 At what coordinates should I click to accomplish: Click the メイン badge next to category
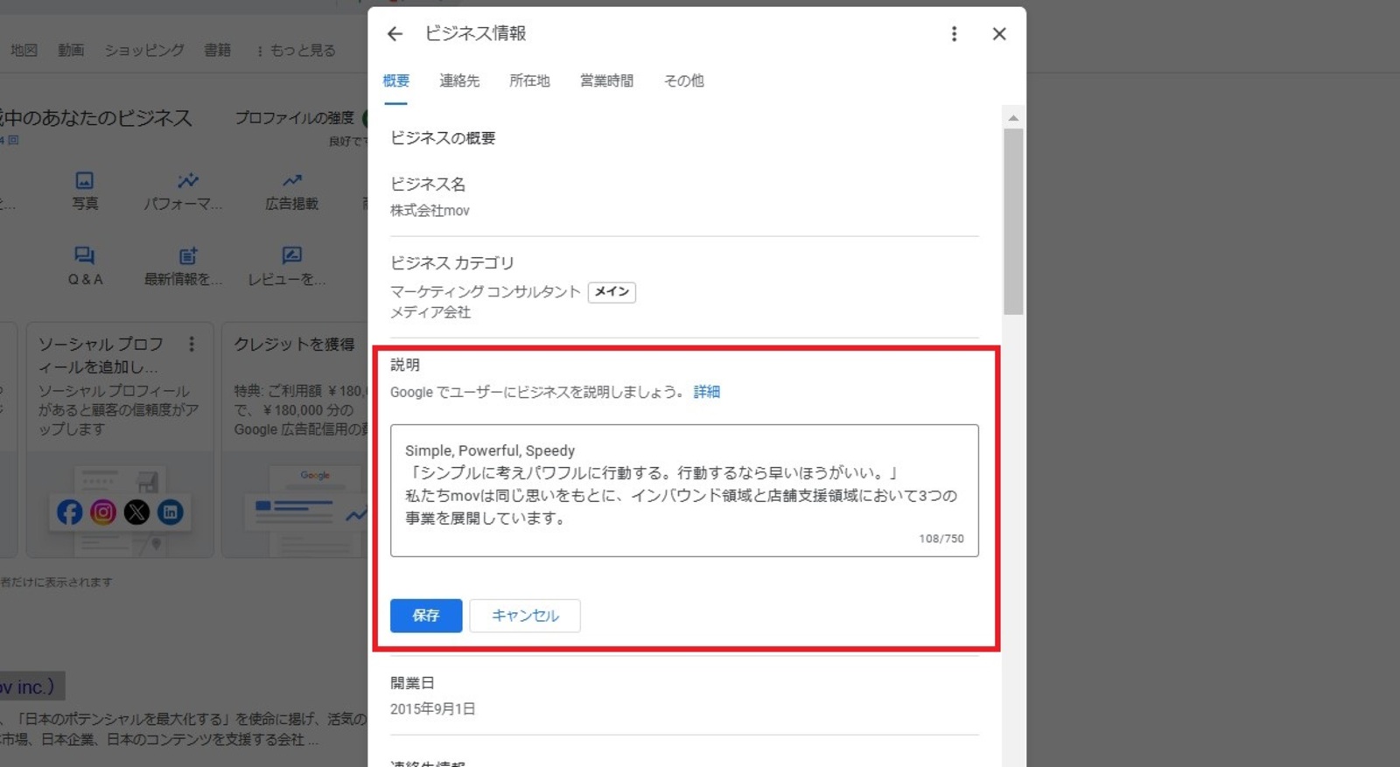612,291
